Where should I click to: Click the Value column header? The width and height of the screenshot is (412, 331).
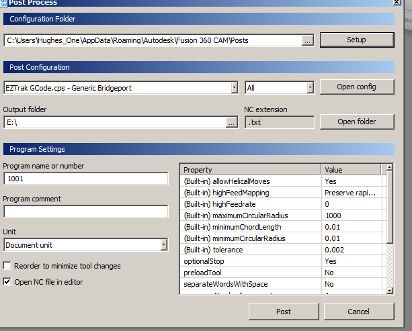(351, 170)
